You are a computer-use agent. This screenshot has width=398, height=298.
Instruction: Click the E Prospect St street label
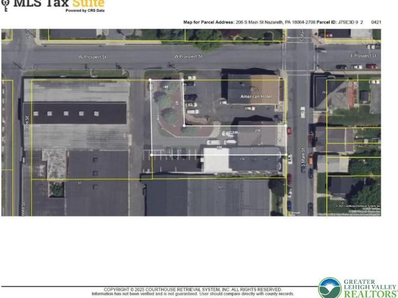click(x=363, y=56)
